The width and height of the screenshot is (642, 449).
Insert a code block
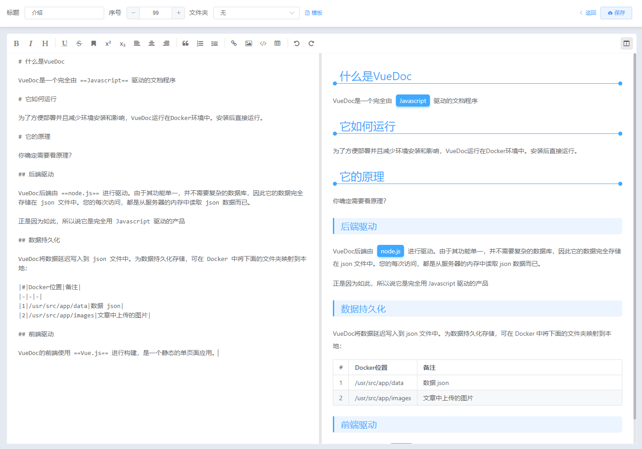click(263, 43)
